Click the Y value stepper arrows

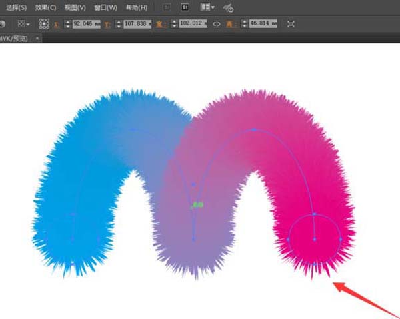click(x=119, y=24)
